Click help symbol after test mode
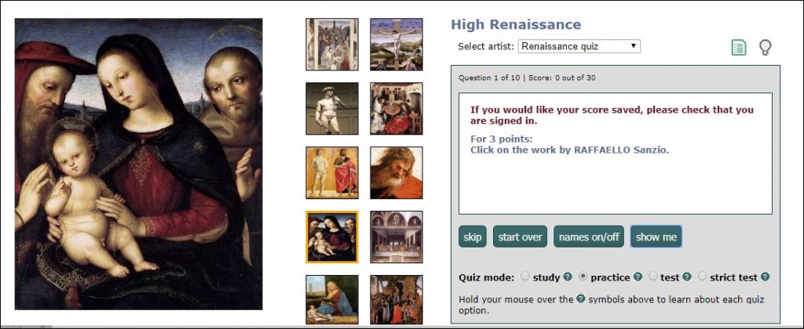 coord(687,277)
